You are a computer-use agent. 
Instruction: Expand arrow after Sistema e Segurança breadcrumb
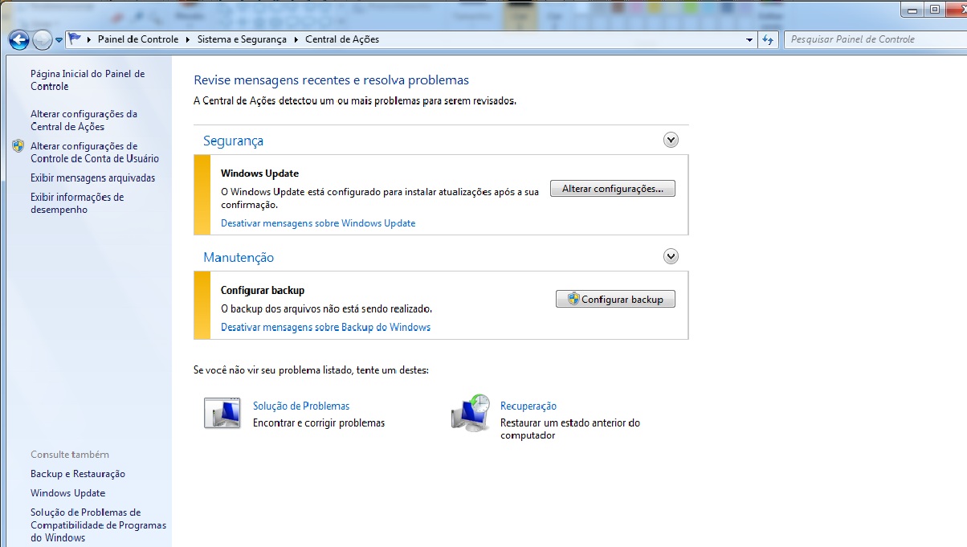[296, 39]
